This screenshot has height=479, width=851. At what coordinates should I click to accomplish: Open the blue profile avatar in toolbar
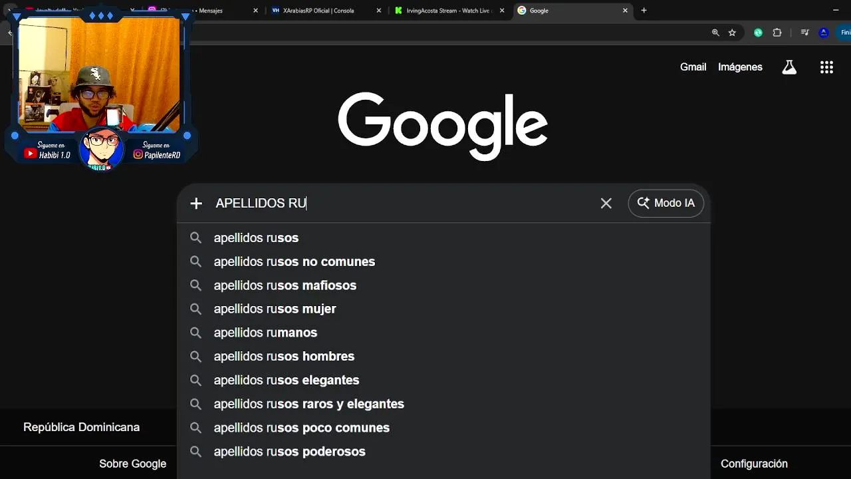coord(824,33)
